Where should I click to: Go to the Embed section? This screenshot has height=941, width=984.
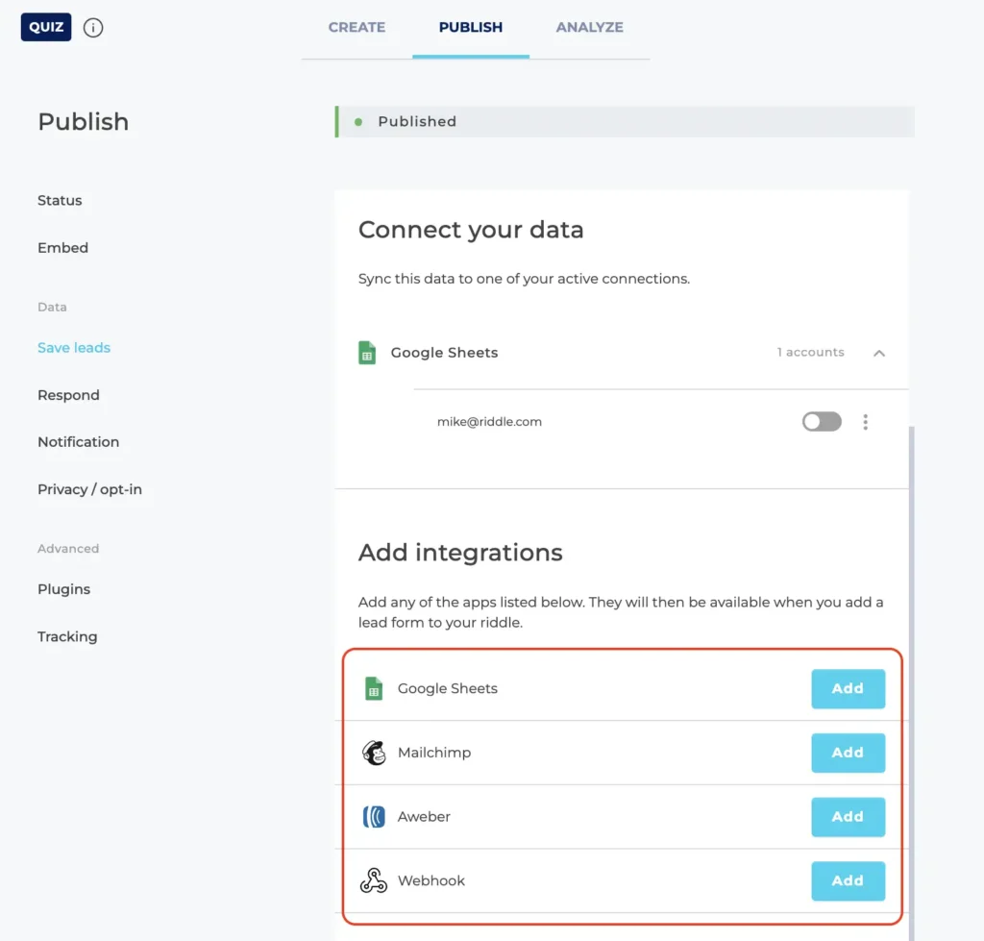[x=62, y=247]
